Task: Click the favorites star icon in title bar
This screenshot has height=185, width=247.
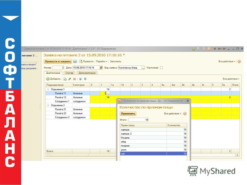Action: point(194,49)
